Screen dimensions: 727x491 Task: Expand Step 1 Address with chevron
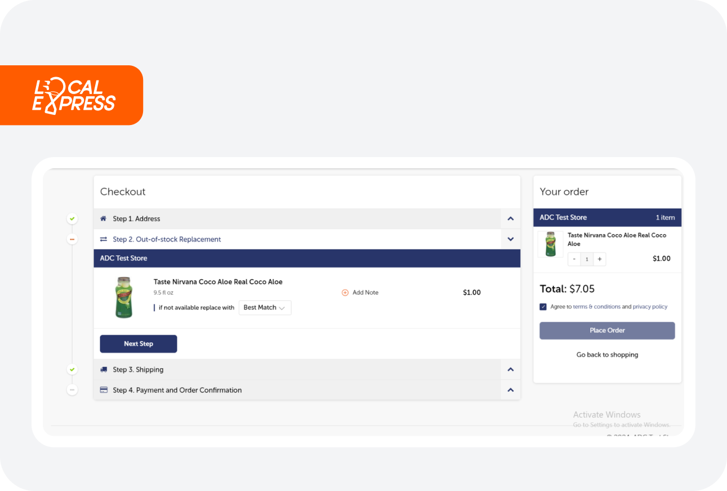[x=511, y=218]
